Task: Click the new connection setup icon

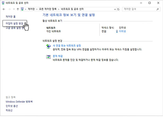Action: pyautogui.click(x=48, y=46)
